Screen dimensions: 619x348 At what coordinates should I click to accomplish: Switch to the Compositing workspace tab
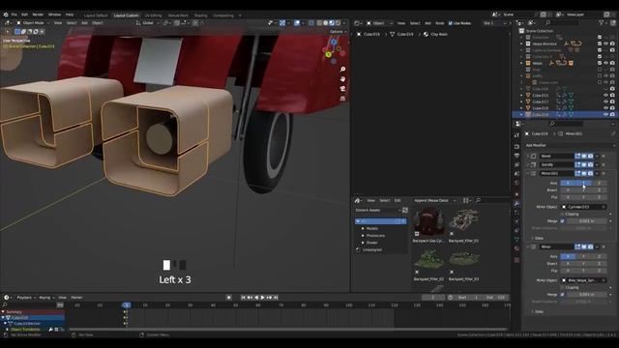point(223,15)
